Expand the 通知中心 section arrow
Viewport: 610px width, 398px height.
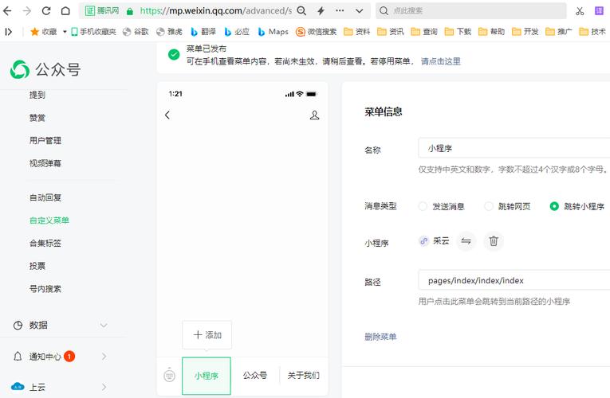tap(104, 357)
